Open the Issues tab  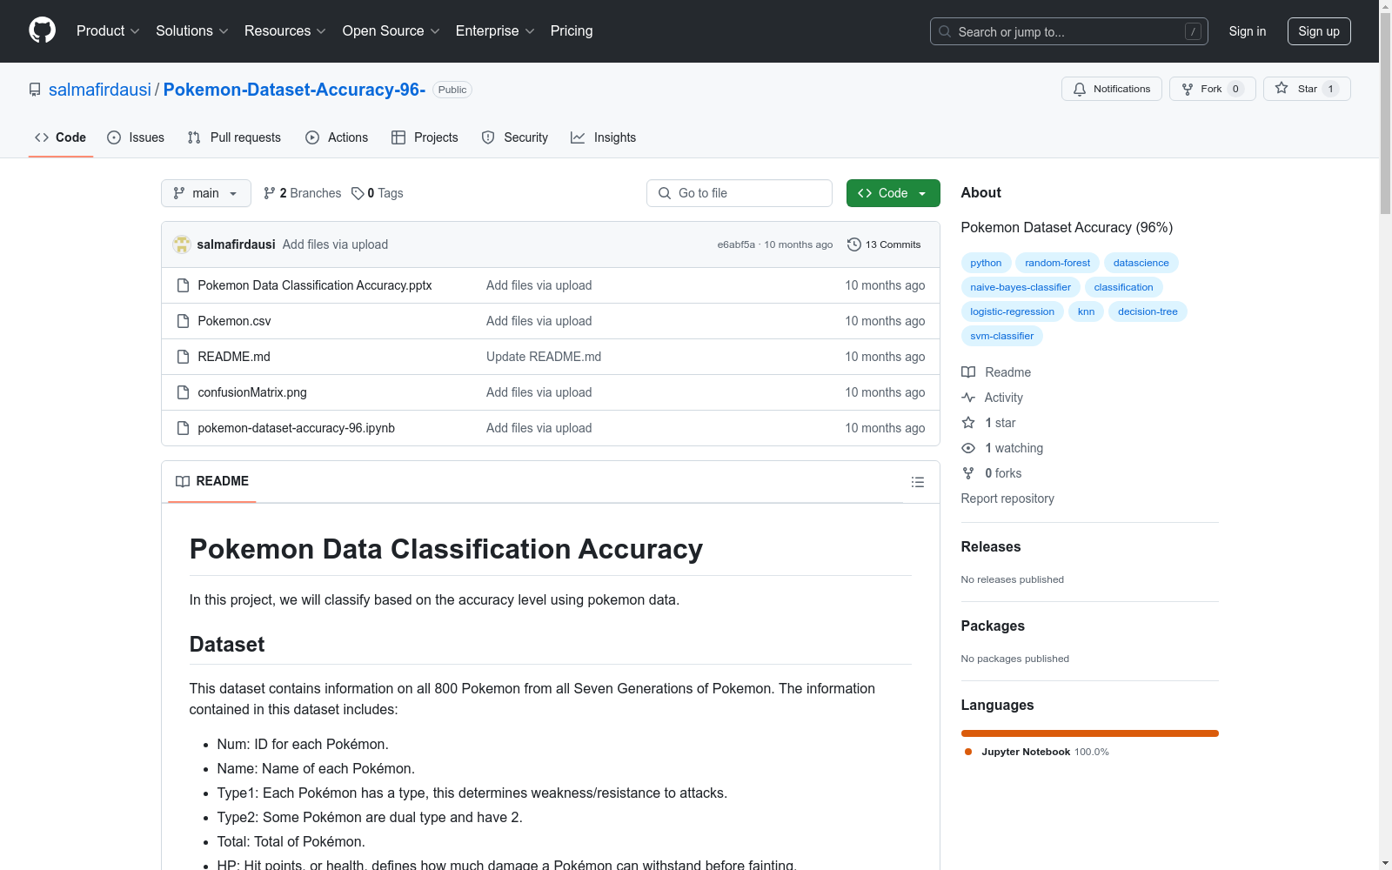pos(136,137)
